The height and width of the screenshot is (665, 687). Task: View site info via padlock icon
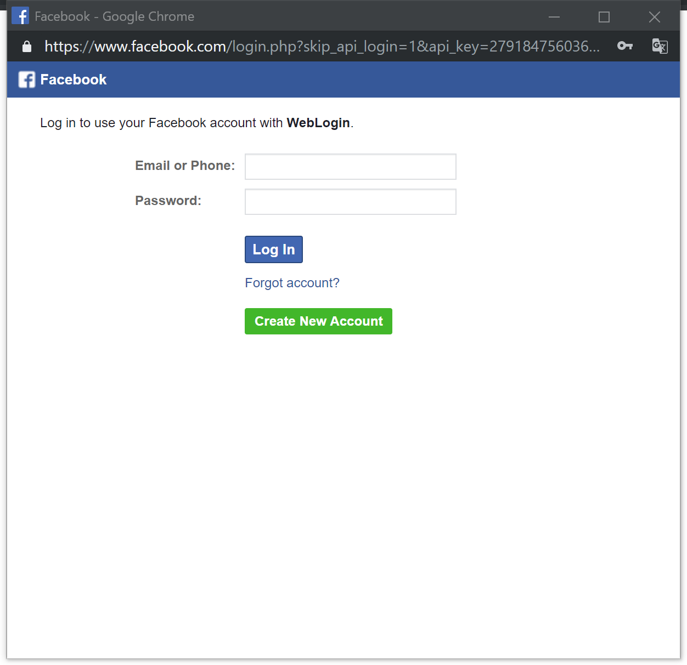coord(26,47)
